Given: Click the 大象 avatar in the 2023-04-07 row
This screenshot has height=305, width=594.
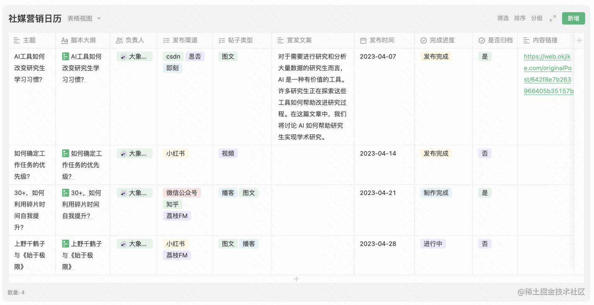Looking at the screenshot, I should [123, 57].
